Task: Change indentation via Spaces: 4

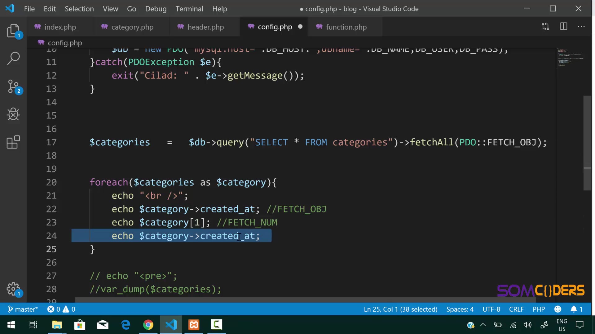Action: click(460, 309)
